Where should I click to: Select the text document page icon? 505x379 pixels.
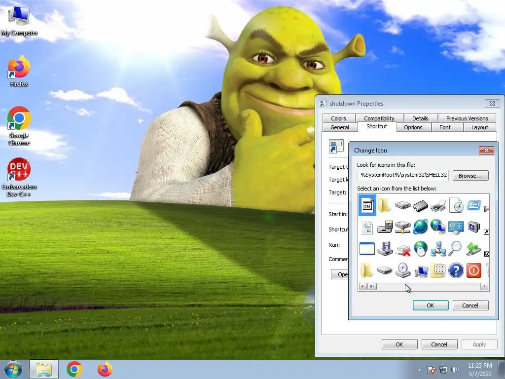[x=367, y=227]
